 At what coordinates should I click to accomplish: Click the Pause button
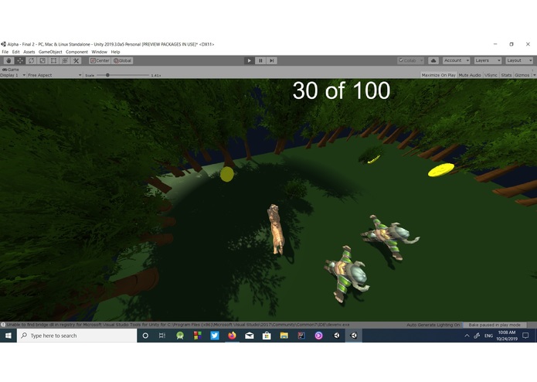[x=260, y=60]
